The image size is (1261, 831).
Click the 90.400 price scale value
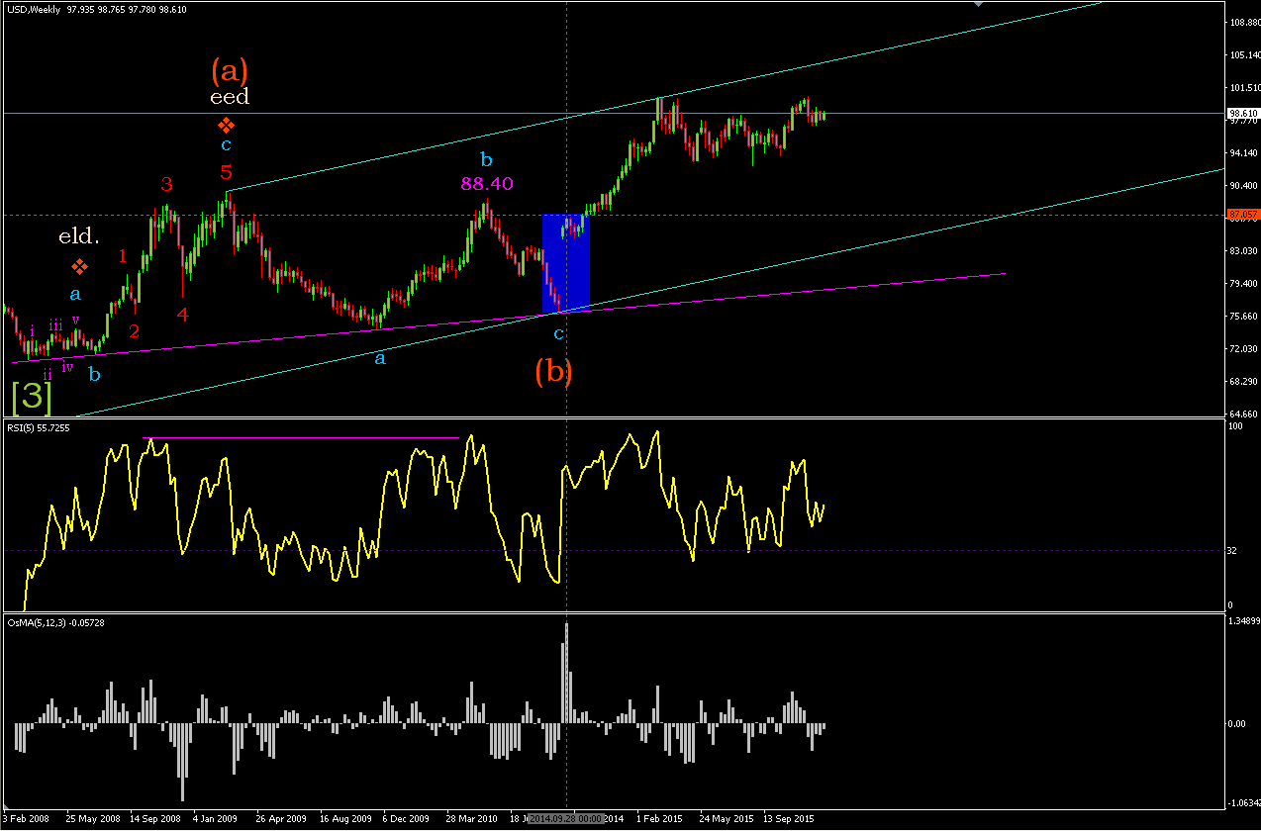[x=1242, y=185]
